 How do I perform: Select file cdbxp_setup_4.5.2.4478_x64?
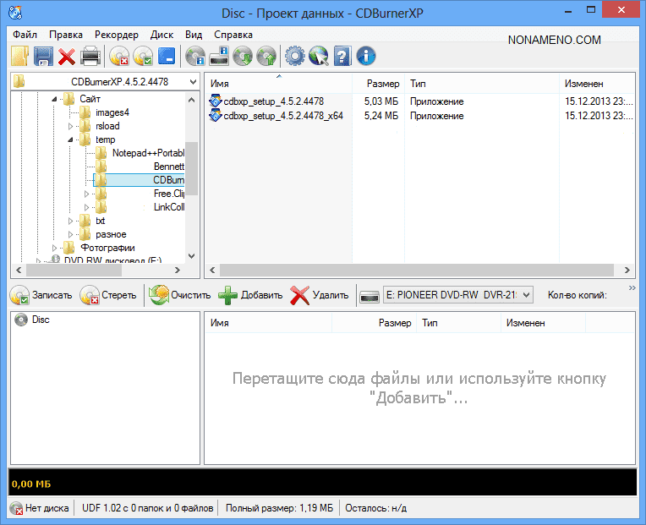(x=282, y=116)
